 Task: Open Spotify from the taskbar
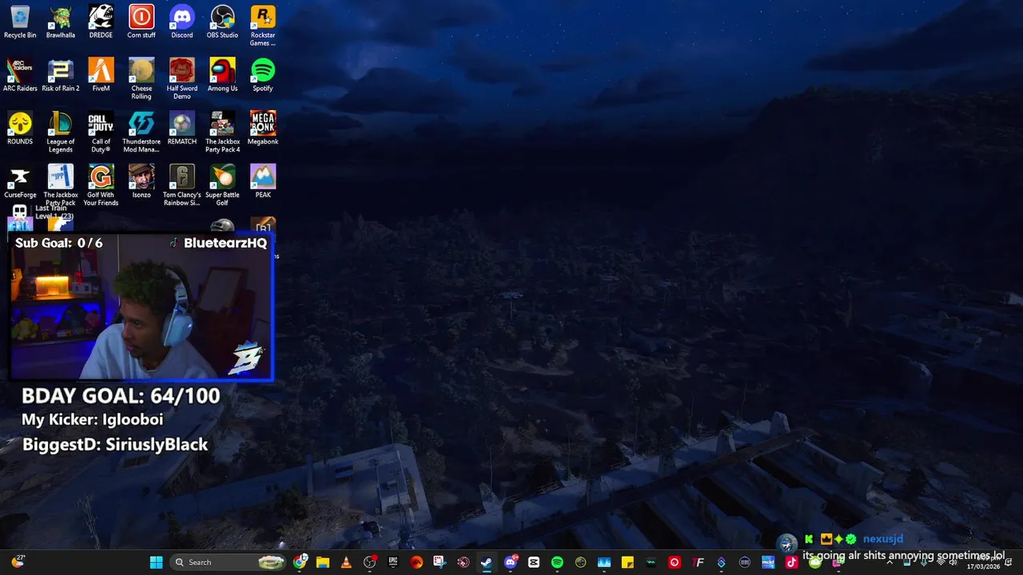tap(557, 562)
